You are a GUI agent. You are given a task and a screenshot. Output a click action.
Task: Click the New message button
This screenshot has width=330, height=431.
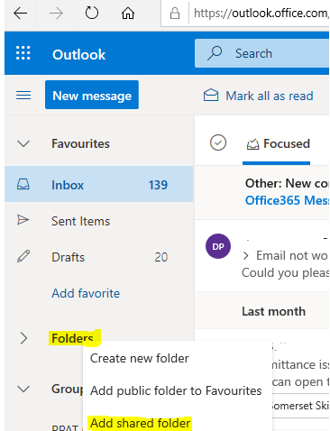[92, 95]
